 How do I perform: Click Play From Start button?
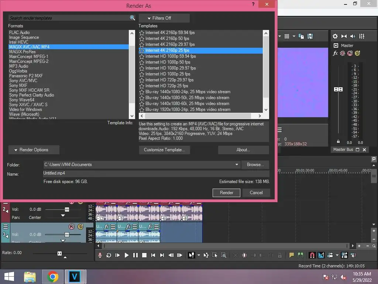117,255
